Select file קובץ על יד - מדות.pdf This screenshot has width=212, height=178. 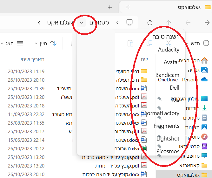[x=117, y=166]
